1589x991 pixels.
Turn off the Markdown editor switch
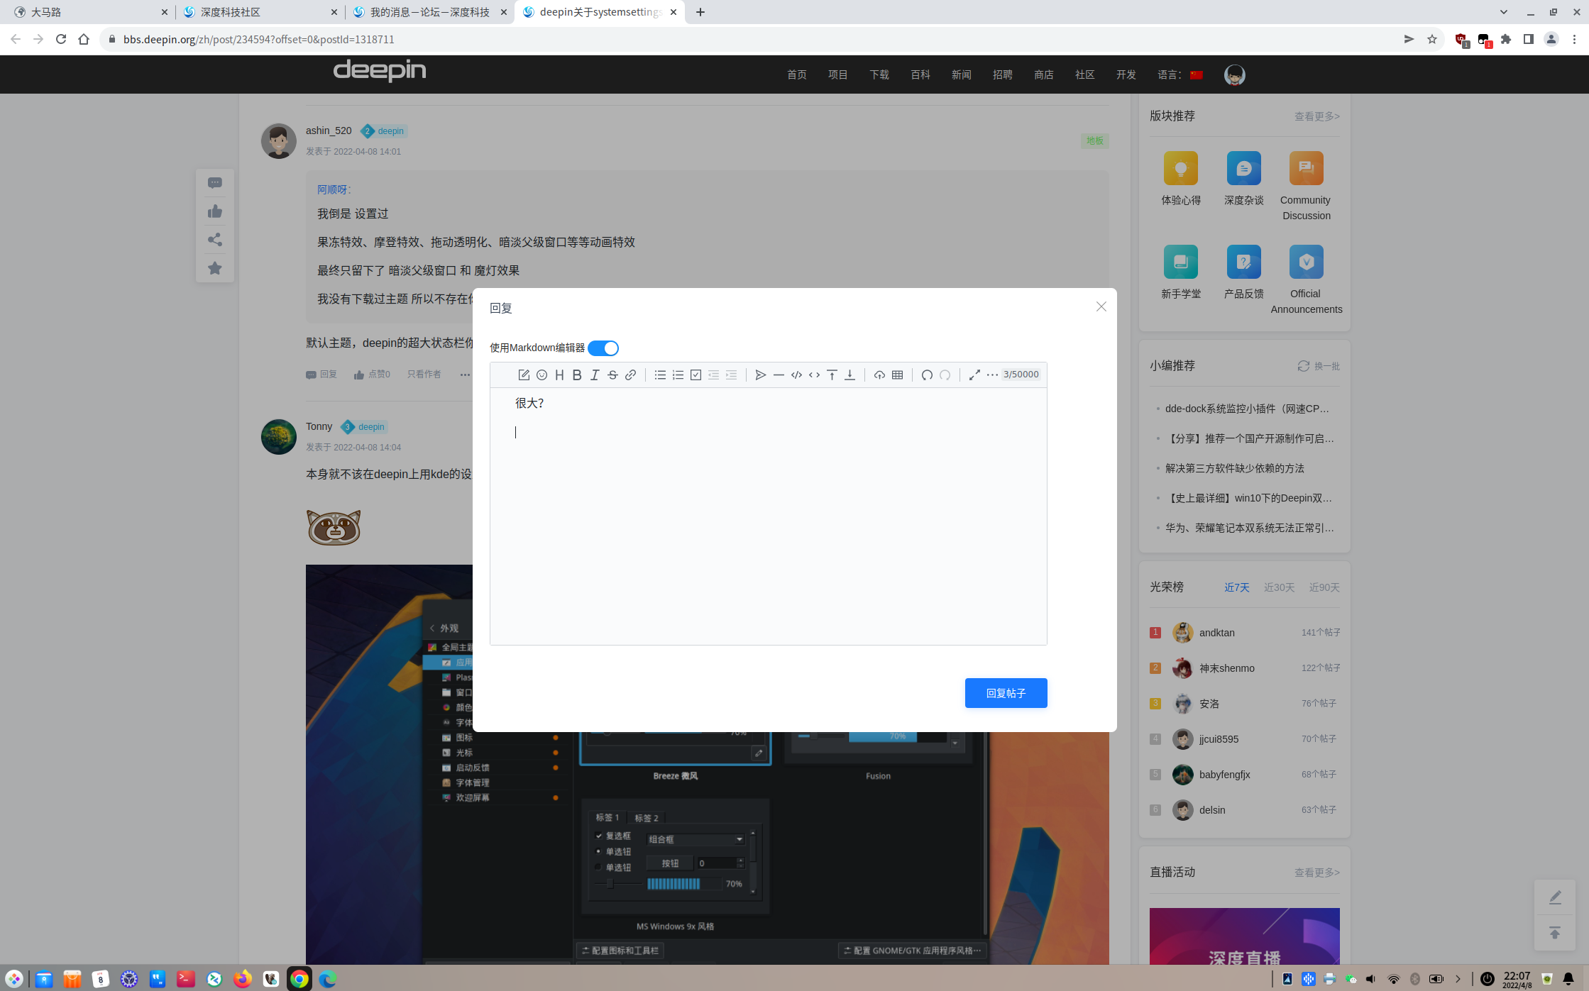pos(603,348)
